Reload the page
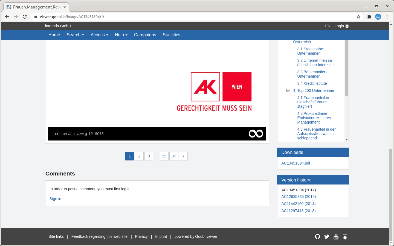Screen dimensions: 394x246 [25, 17]
